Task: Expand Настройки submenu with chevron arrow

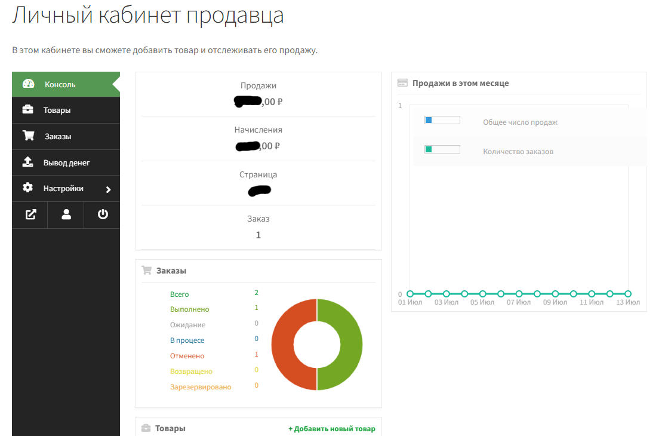Action: [x=108, y=189]
